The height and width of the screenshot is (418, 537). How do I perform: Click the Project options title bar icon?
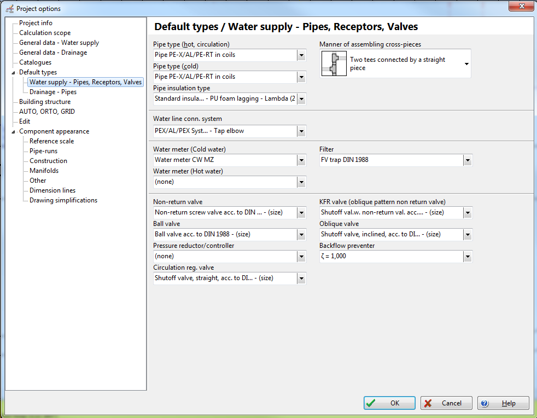coord(9,8)
